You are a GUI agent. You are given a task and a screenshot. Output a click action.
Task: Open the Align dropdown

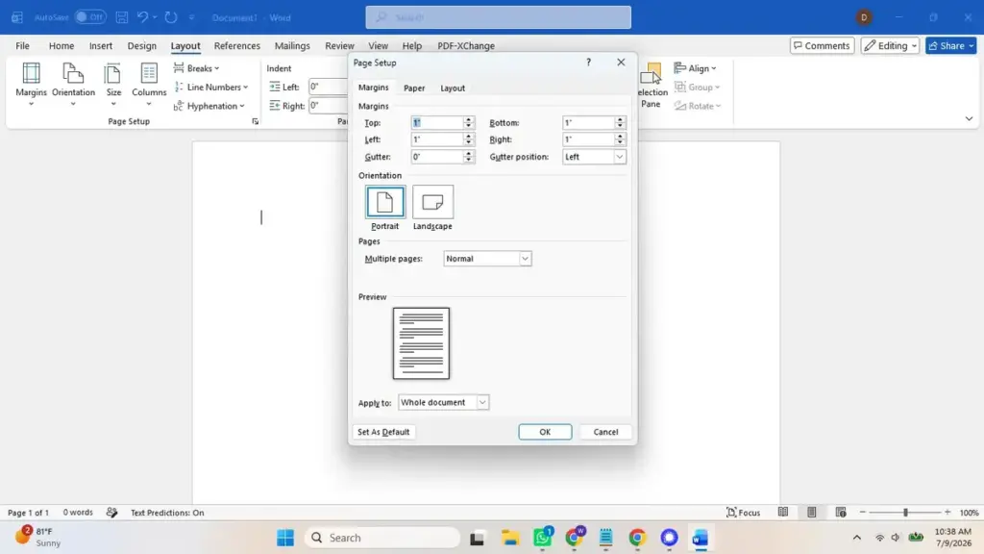(696, 68)
